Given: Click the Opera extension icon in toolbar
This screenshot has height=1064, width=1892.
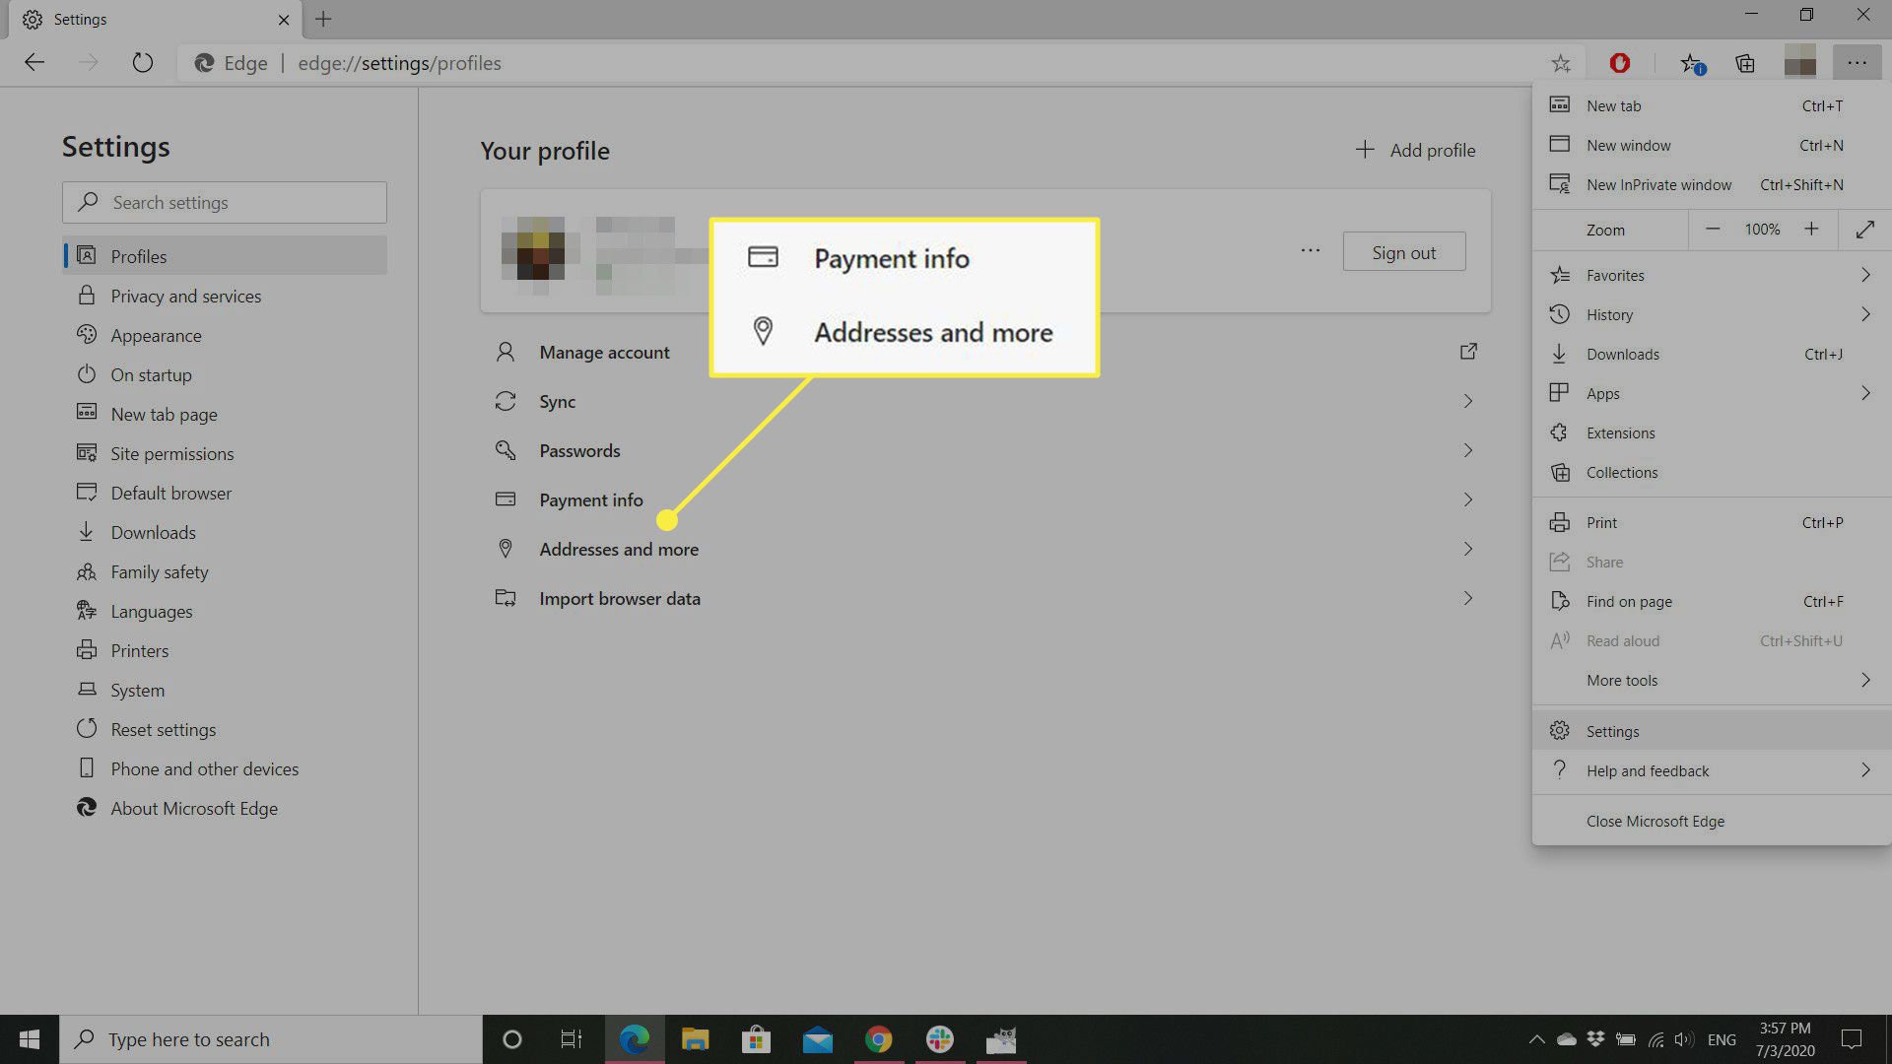Looking at the screenshot, I should tap(1619, 63).
